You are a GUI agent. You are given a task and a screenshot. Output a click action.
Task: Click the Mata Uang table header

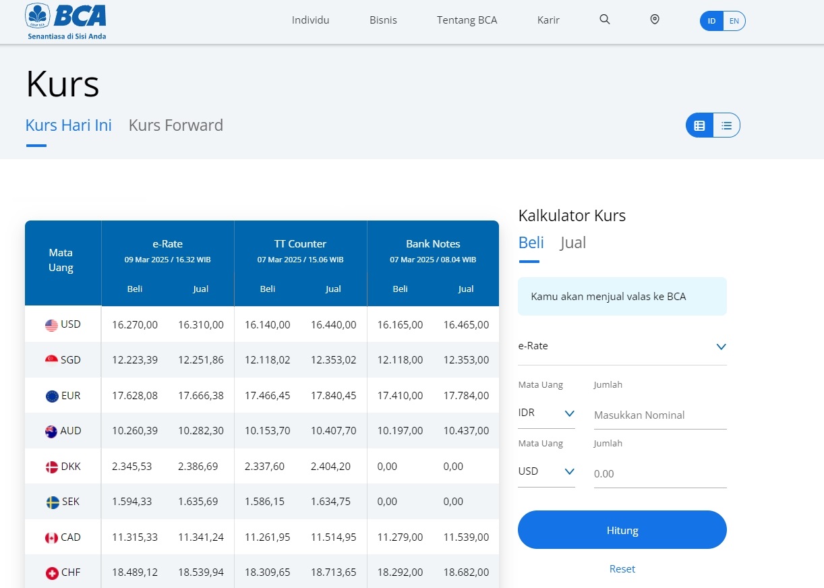pos(61,260)
